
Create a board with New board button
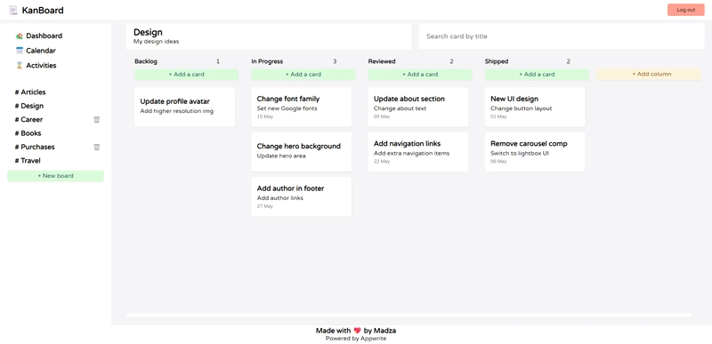55,176
